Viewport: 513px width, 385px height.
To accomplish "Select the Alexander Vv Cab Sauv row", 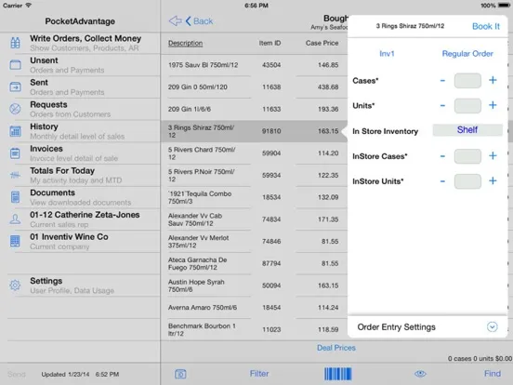I will point(254,219).
